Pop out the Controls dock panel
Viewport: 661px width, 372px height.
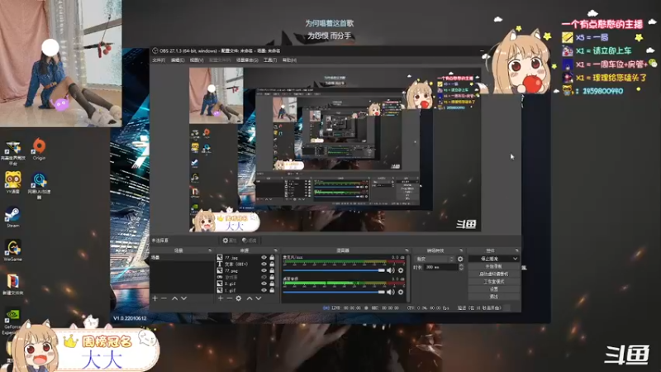coord(517,250)
